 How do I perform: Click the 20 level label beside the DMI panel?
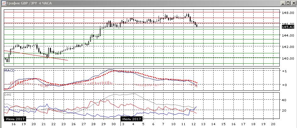click(284, 110)
